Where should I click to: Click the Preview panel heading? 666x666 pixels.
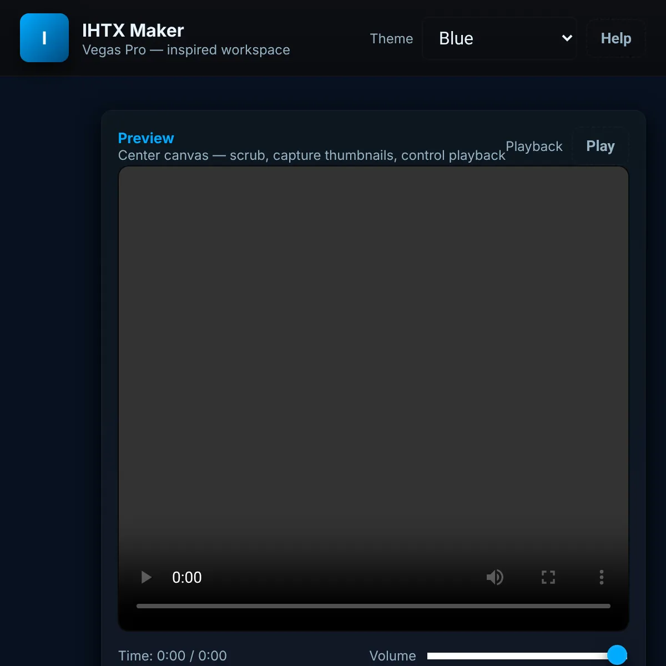coord(146,138)
